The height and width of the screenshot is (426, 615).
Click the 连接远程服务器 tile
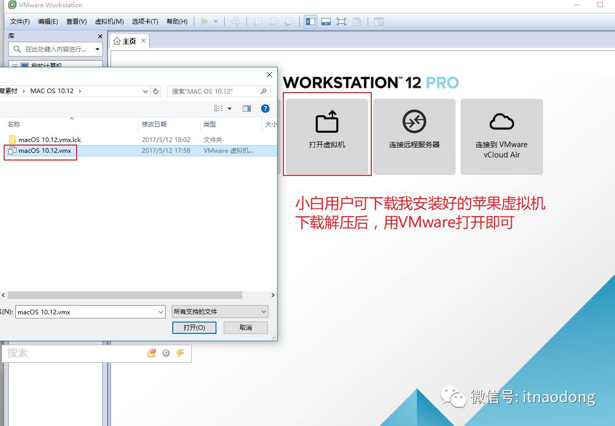pos(414,136)
